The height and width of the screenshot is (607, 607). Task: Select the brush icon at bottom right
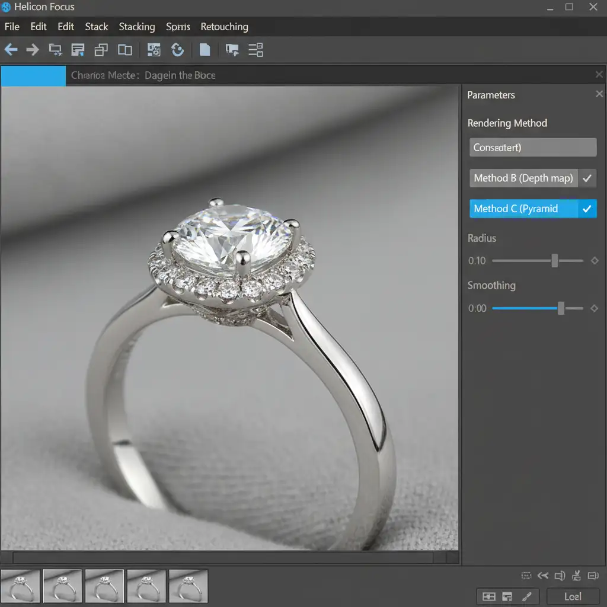[526, 596]
